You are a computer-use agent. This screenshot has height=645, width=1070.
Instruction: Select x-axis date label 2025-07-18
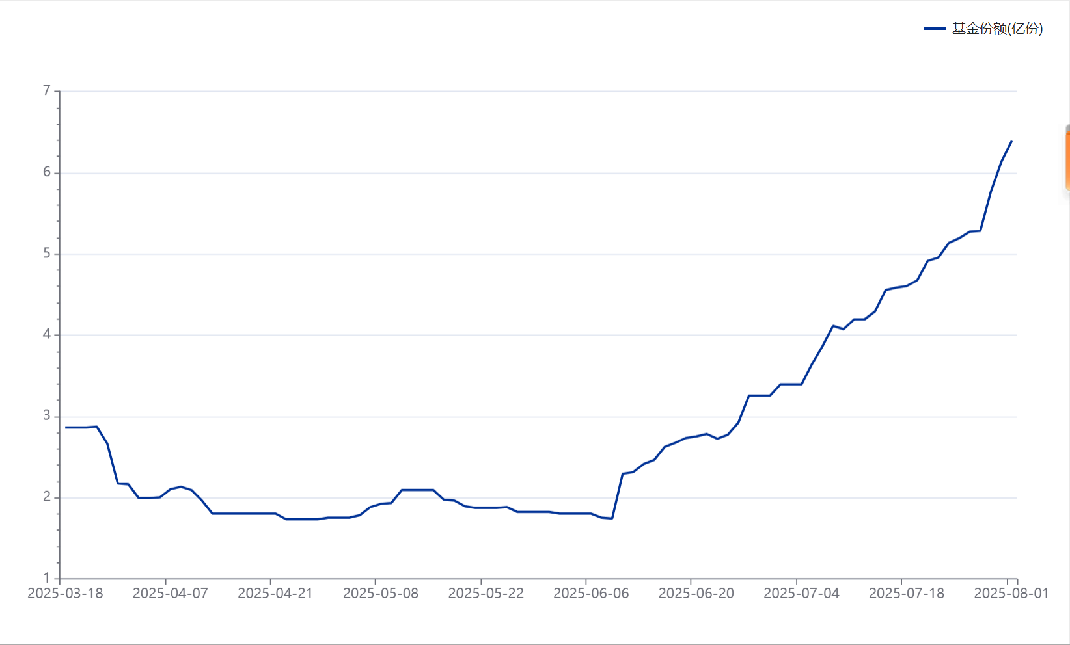[x=907, y=594]
